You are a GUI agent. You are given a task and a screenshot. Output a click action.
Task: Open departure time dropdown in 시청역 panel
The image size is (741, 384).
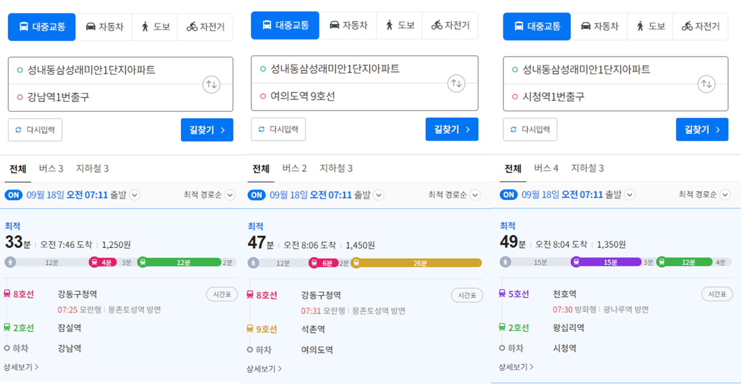coord(630,195)
